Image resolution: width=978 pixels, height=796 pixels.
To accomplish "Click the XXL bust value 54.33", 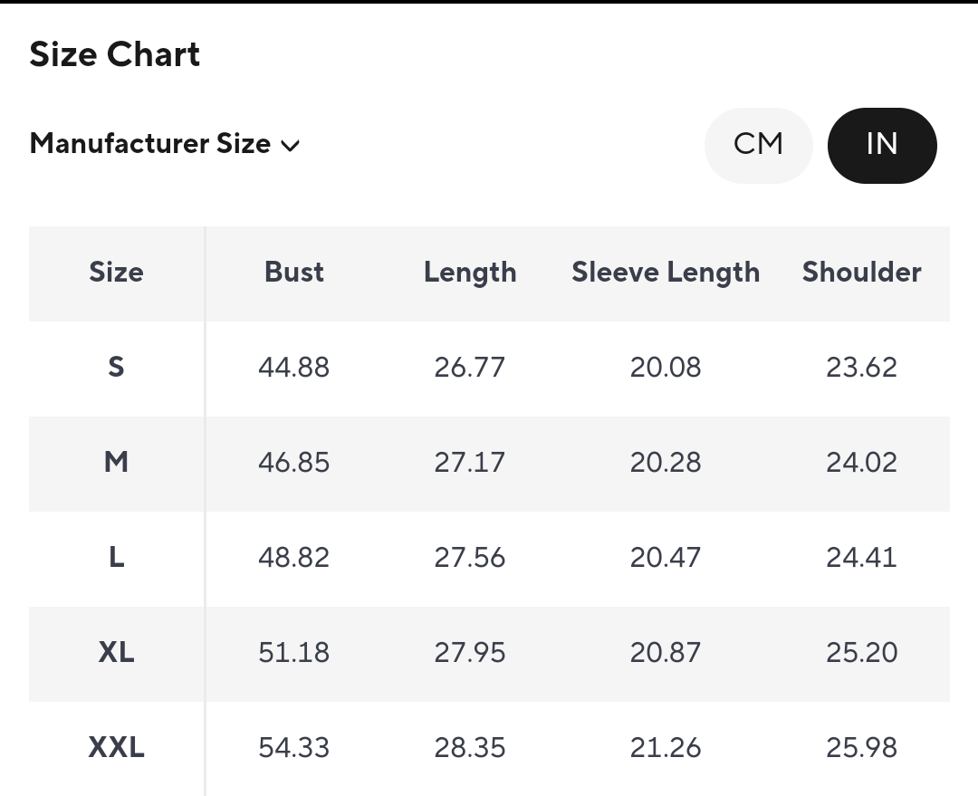I will (293, 748).
